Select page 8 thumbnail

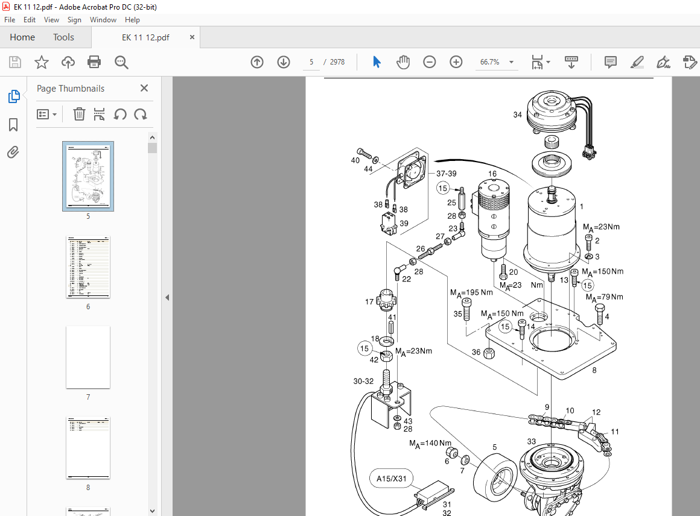pyautogui.click(x=88, y=448)
